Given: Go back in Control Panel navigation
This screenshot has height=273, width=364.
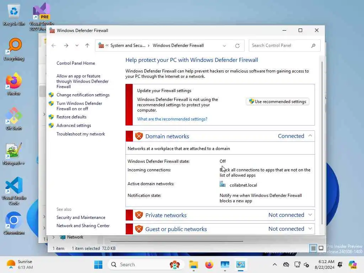Looking at the screenshot, I should click(54, 45).
